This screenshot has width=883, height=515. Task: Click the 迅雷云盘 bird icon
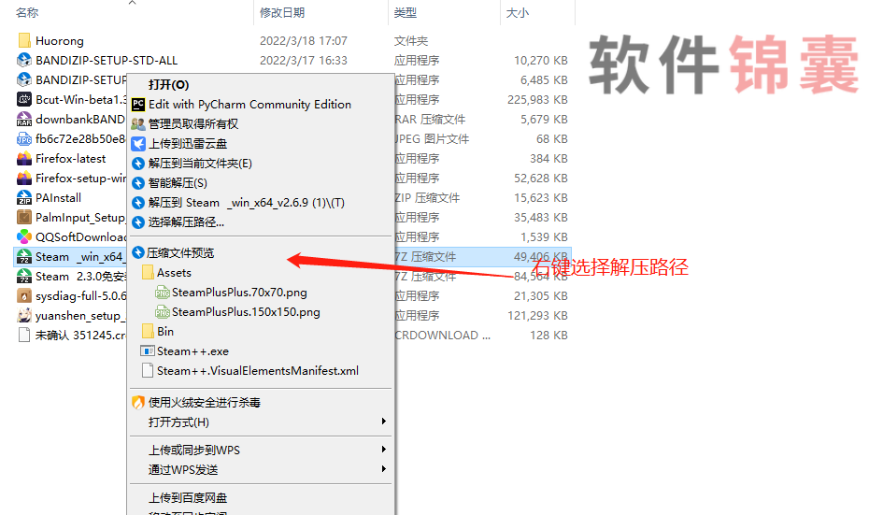pos(138,144)
